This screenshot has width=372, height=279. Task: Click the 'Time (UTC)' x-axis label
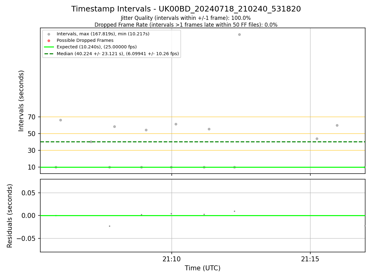point(203,268)
